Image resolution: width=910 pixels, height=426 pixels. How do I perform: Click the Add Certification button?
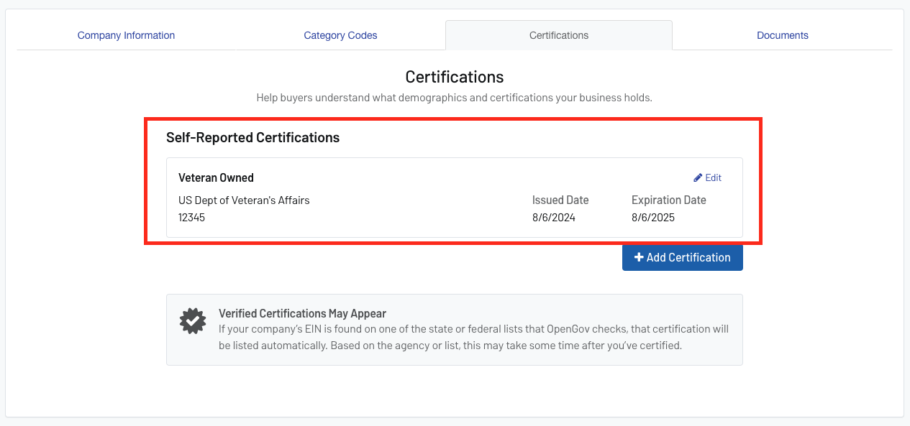point(682,257)
